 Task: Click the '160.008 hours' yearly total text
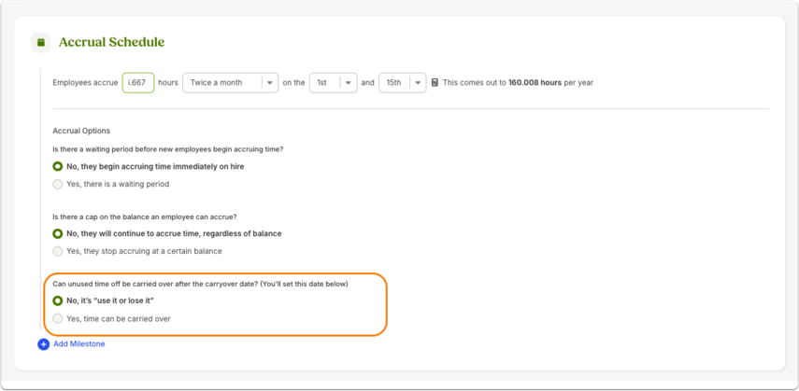coord(535,82)
